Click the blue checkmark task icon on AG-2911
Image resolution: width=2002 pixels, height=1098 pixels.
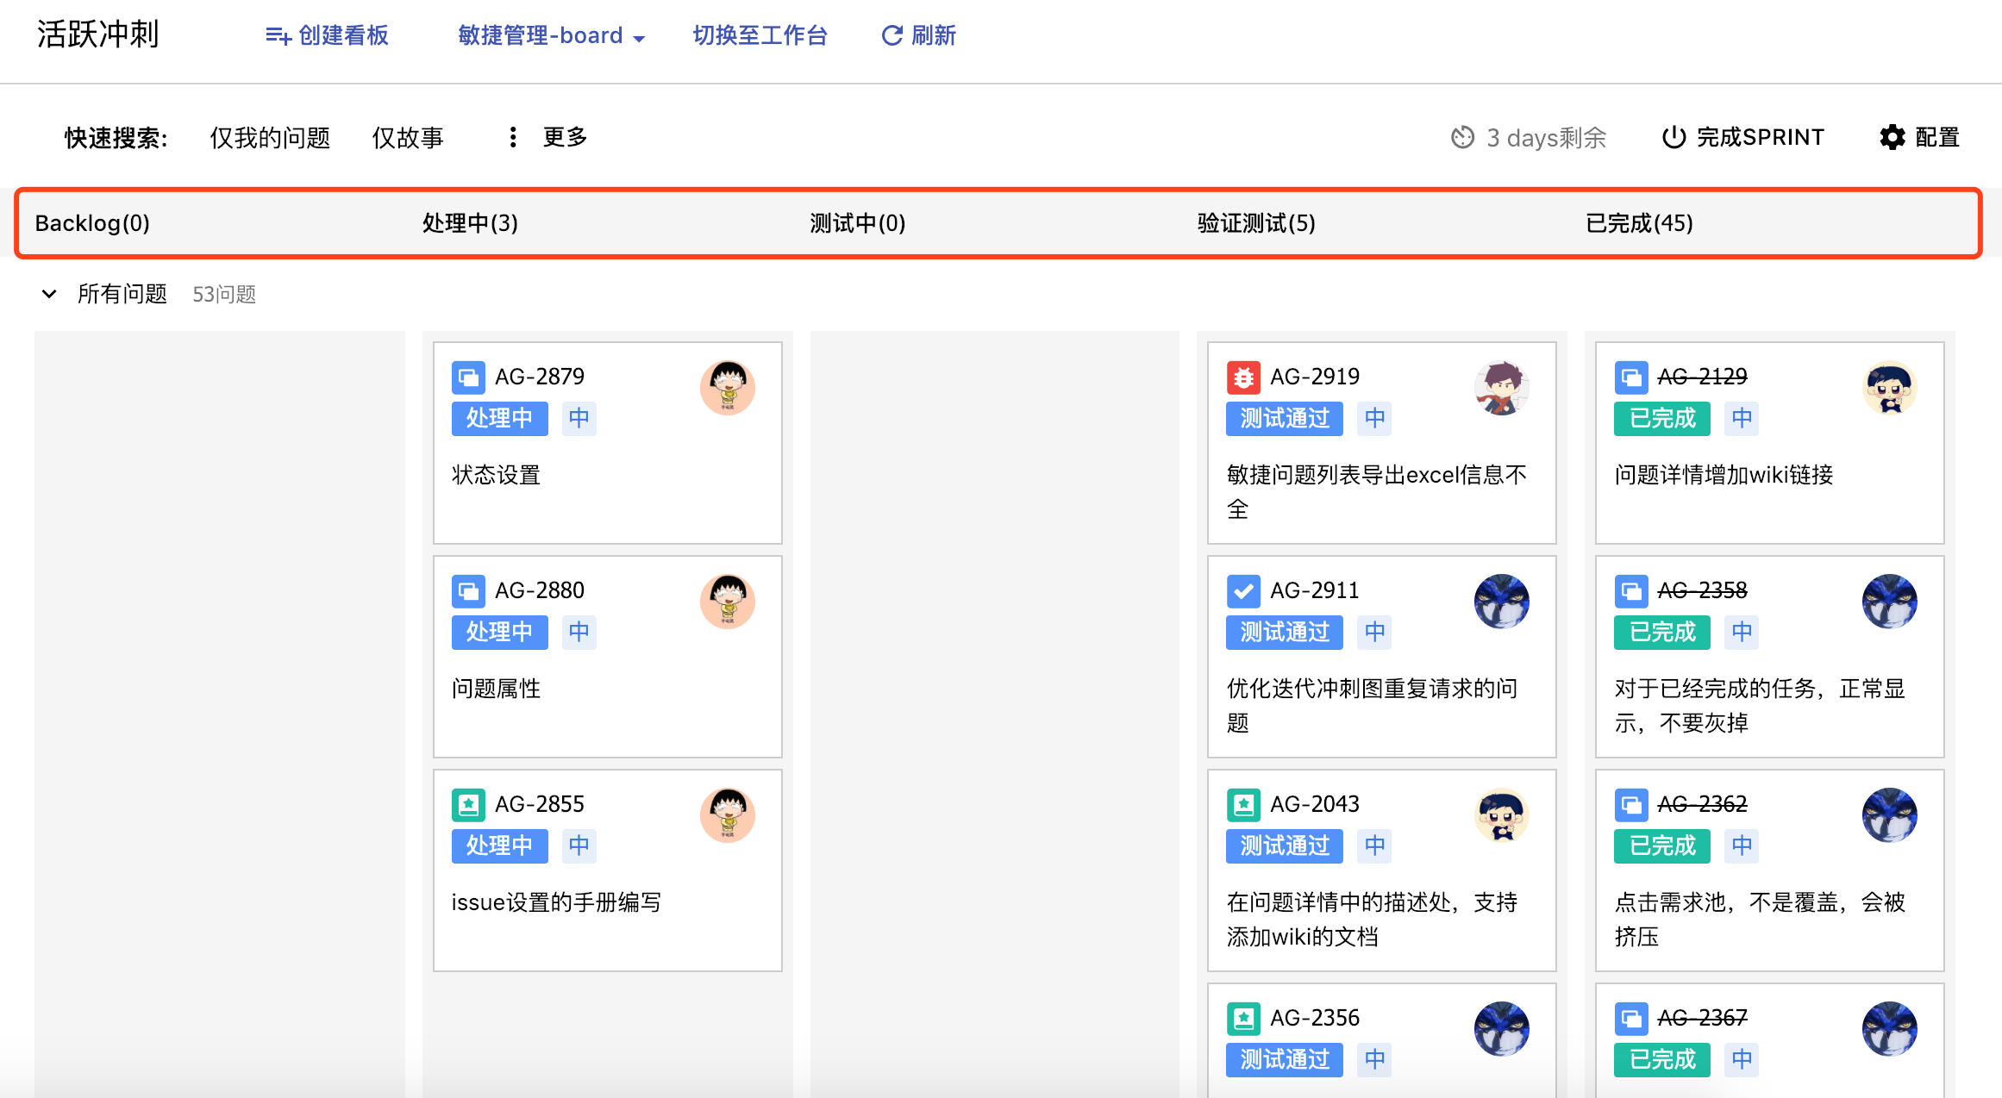tap(1243, 590)
